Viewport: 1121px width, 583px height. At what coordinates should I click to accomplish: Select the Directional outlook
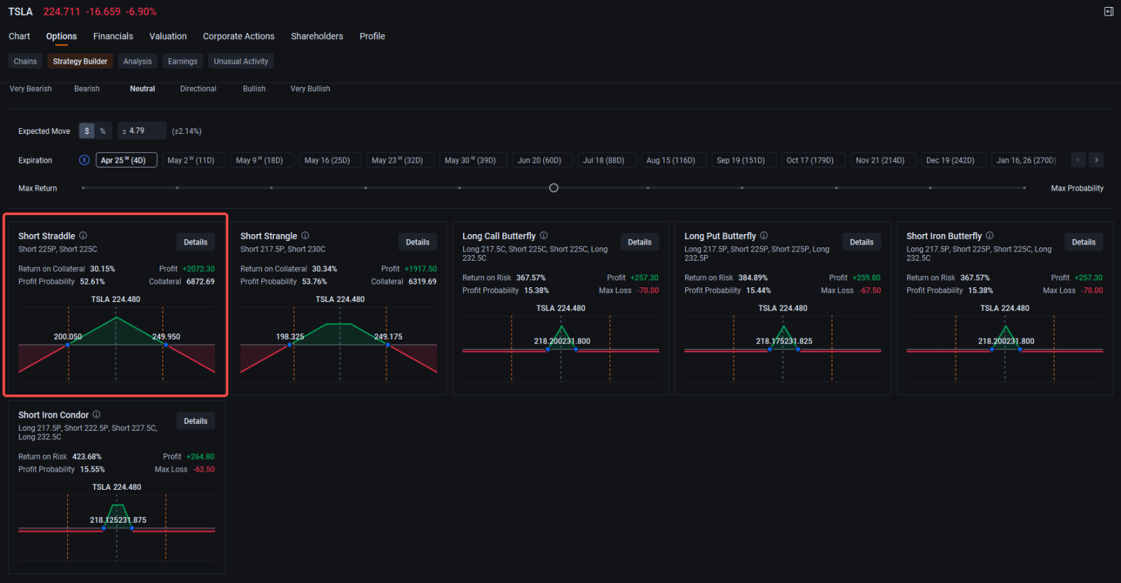pyautogui.click(x=198, y=89)
